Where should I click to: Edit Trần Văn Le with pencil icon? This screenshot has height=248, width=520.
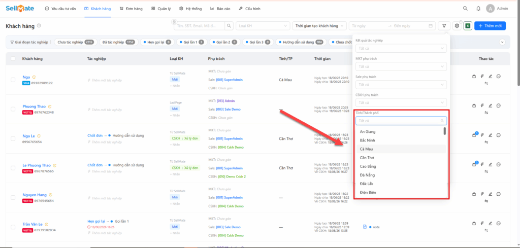pyautogui.click(x=490, y=223)
